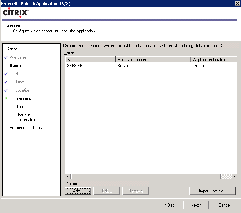Click the disabled Edit... button
This screenshot has height=213, width=241.
pyautogui.click(x=107, y=191)
